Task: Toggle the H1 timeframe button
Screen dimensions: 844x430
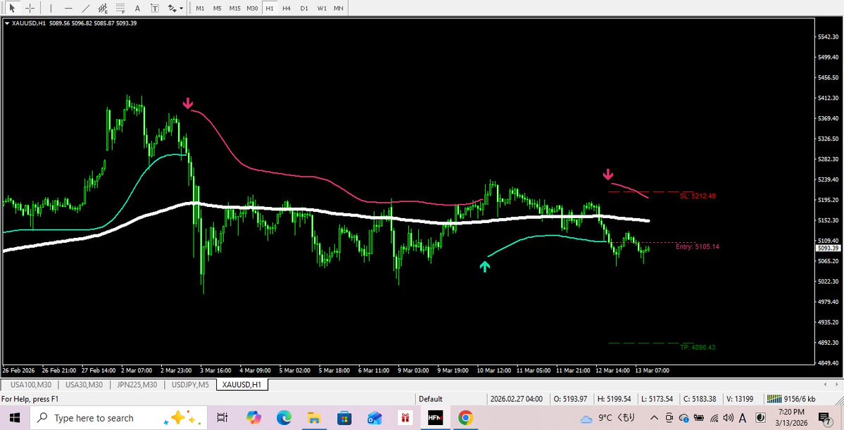Action: [x=270, y=8]
